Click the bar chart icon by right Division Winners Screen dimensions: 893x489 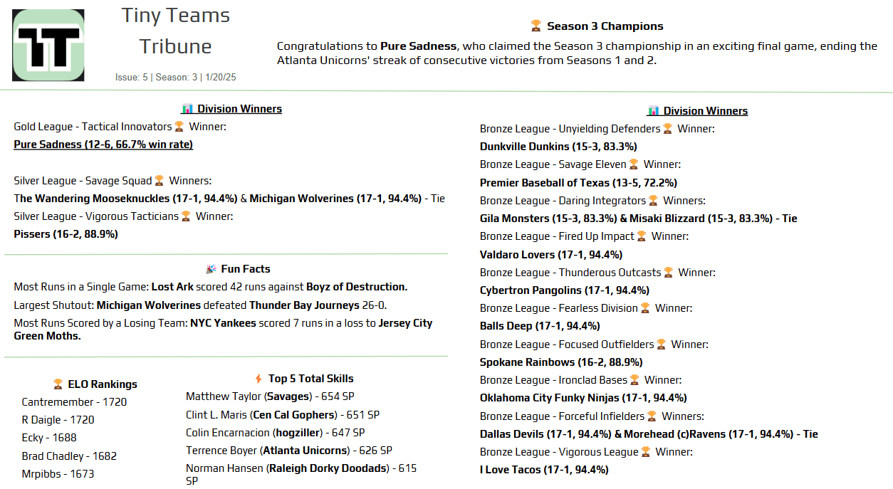(653, 111)
